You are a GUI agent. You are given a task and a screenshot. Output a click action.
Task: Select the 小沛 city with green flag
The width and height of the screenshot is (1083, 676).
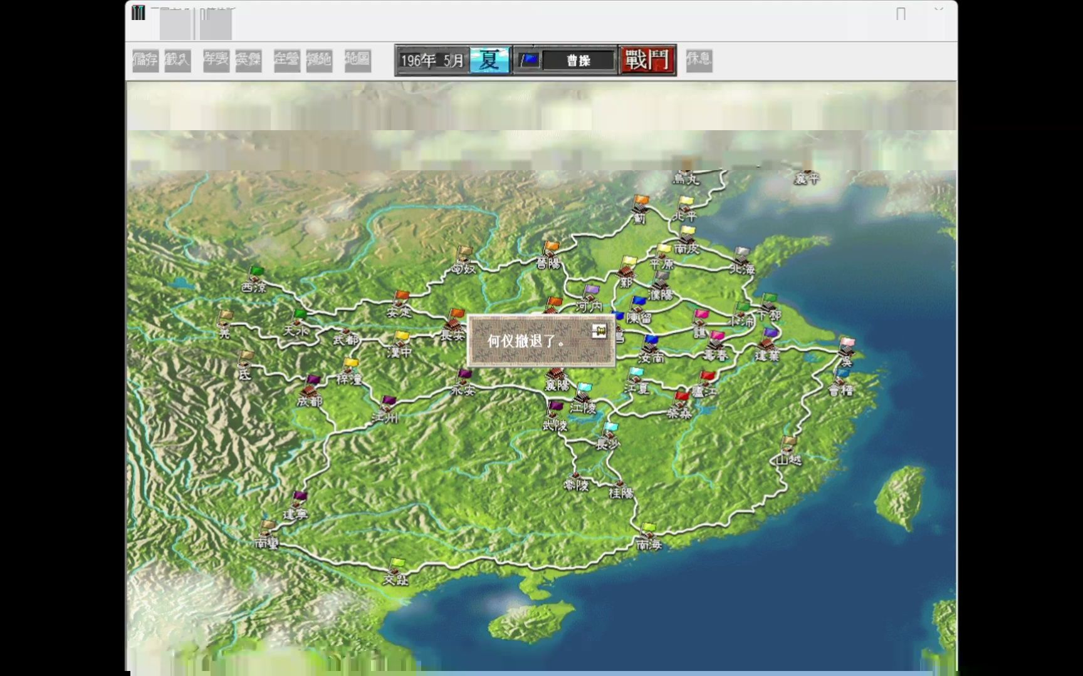tap(742, 314)
